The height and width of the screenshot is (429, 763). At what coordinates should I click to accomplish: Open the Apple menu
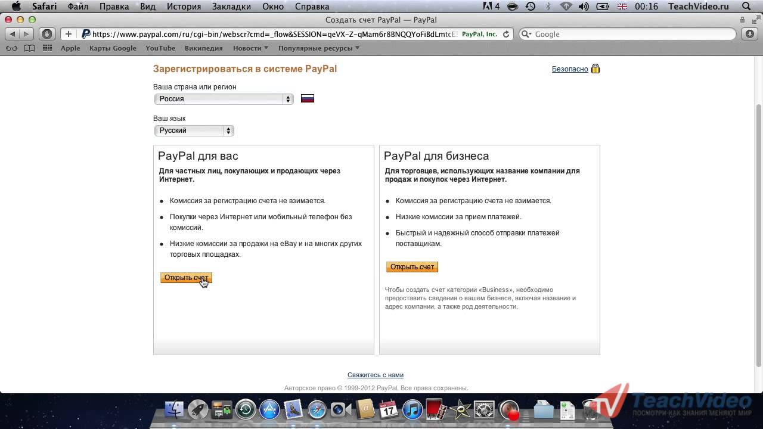[x=16, y=7]
